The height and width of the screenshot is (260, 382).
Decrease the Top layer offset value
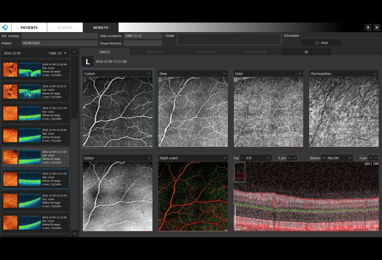pyautogui.click(x=295, y=158)
